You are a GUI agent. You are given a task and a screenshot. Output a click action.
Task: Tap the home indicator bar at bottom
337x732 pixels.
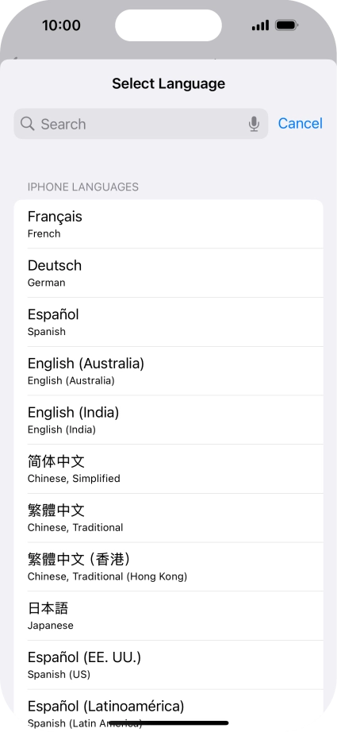coord(168,723)
